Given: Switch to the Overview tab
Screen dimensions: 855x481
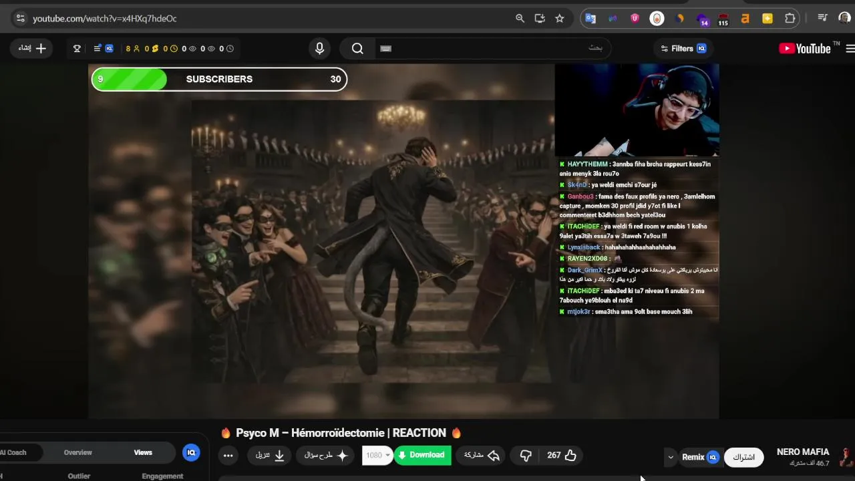Looking at the screenshot, I should point(78,453).
